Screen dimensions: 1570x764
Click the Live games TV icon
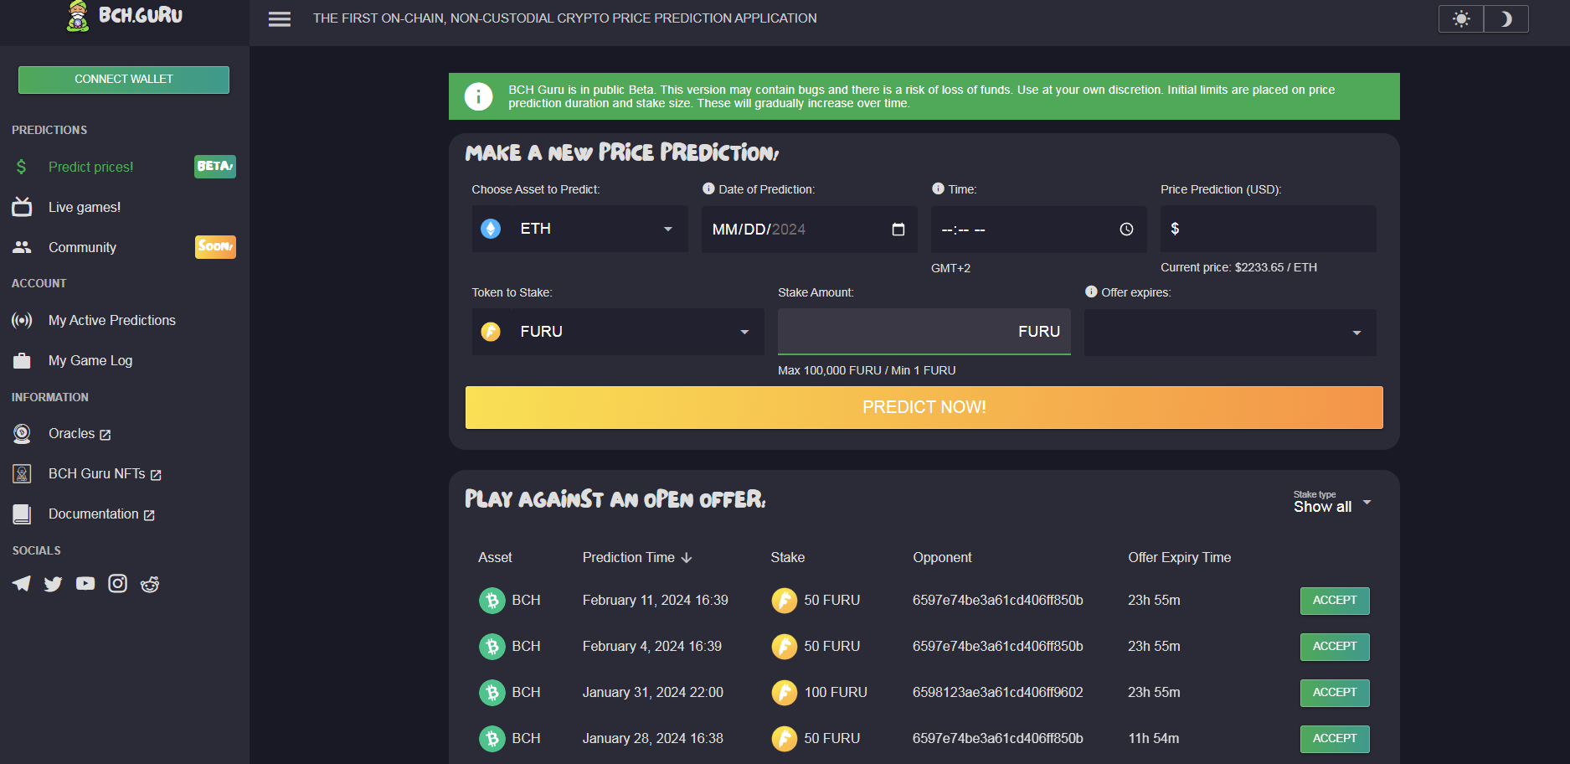tap(22, 207)
